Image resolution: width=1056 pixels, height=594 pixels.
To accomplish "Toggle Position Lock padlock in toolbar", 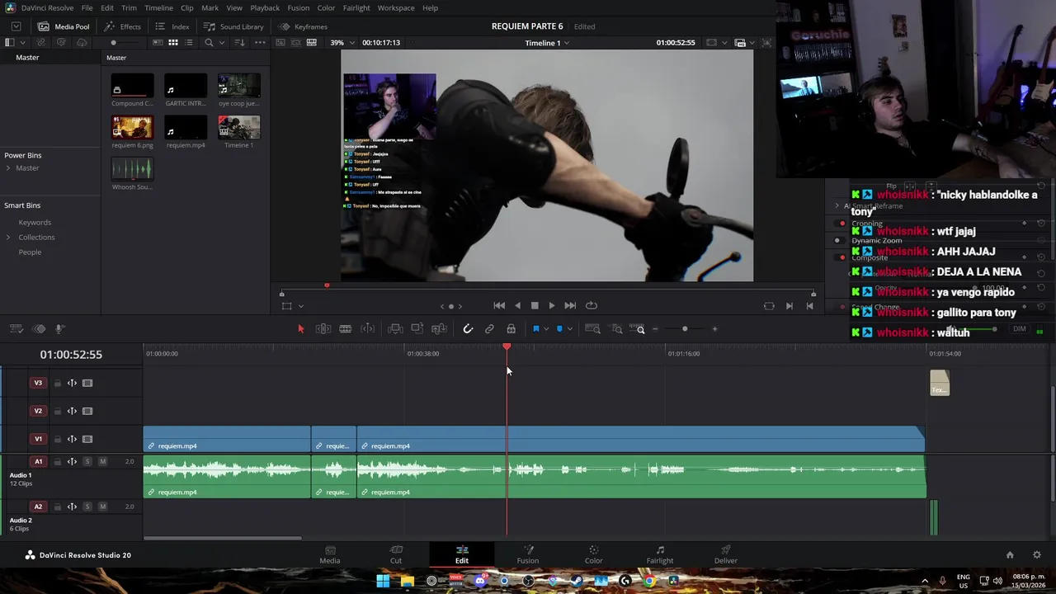I will [x=511, y=329].
